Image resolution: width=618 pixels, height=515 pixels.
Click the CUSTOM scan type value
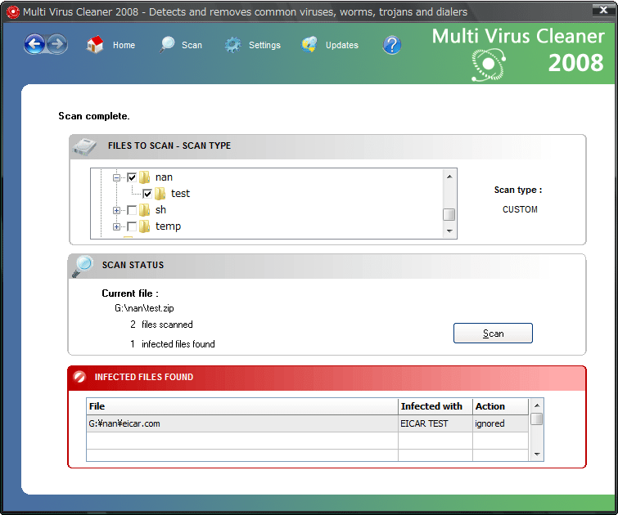pos(520,209)
